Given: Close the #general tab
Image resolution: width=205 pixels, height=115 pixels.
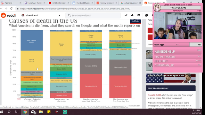Looking at the screenshot, I should tap(20, 3).
